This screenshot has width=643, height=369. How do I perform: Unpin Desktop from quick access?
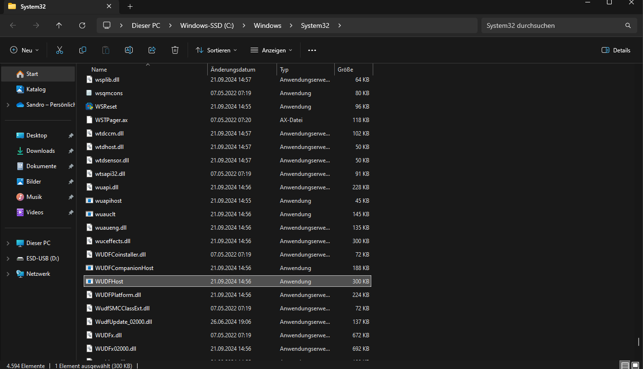click(x=71, y=135)
